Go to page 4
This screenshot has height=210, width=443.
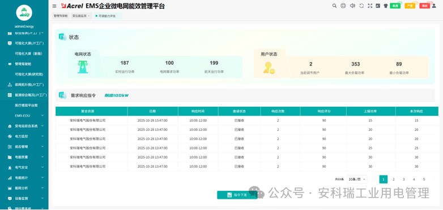414,180
